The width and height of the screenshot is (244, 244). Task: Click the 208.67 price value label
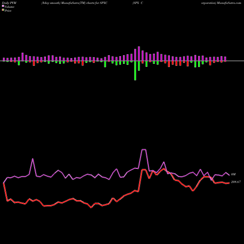(x=236, y=182)
